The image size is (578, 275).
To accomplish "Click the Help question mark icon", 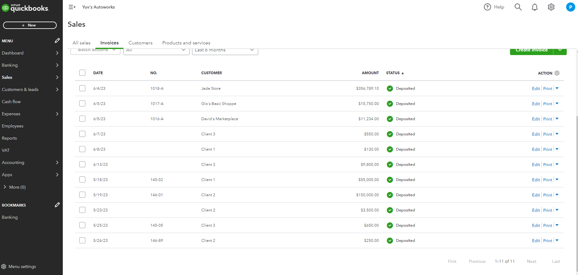I will (x=487, y=7).
